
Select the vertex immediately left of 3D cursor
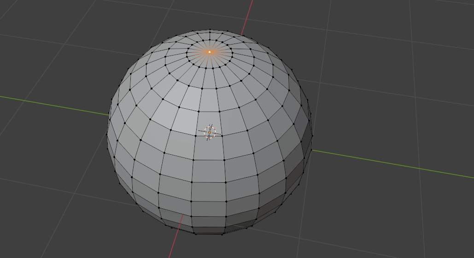[196, 135]
